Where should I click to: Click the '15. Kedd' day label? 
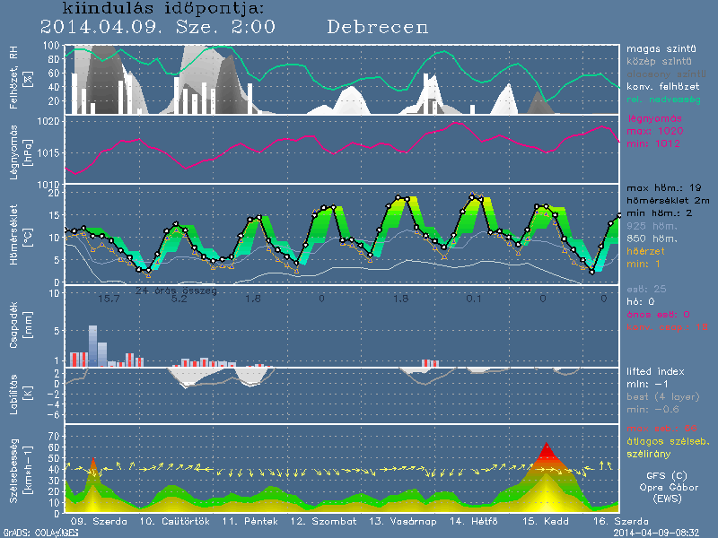coord(547,521)
